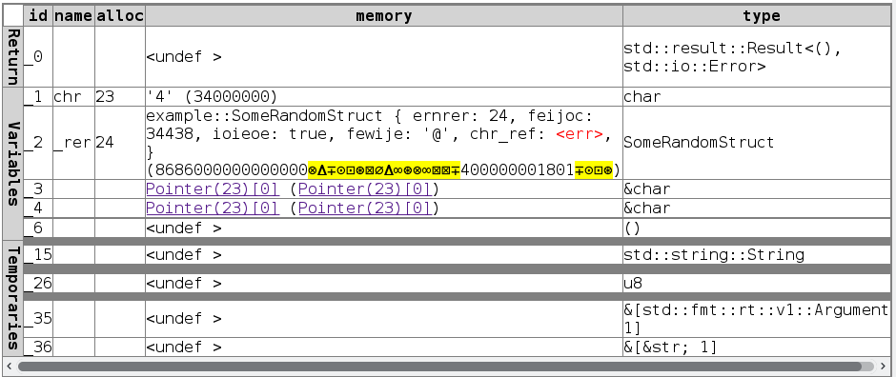Click the _1 id cell
Screen dimensions: 896x377
[38, 97]
